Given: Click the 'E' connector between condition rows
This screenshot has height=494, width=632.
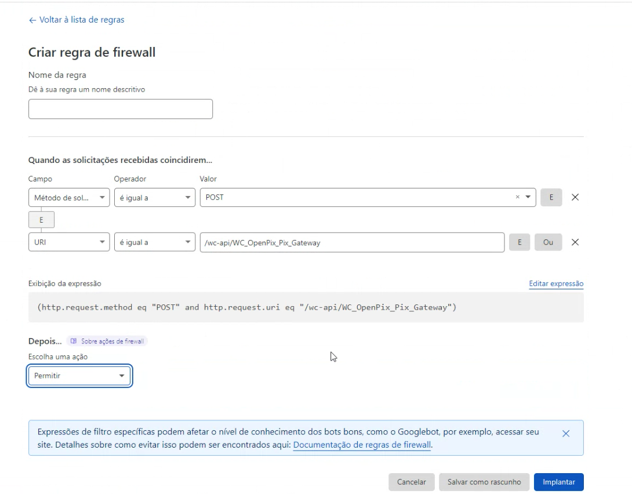Looking at the screenshot, I should click(x=41, y=219).
